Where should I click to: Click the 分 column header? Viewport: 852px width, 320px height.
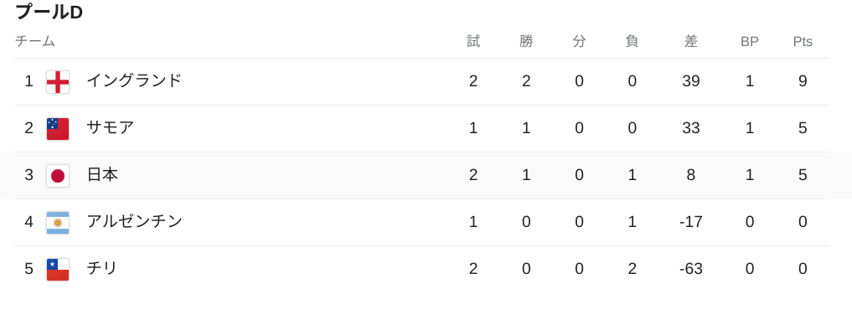[x=579, y=41]
